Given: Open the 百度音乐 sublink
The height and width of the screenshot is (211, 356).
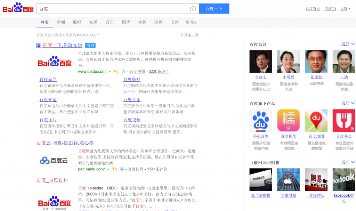Looking at the screenshot, I should pos(132,100).
